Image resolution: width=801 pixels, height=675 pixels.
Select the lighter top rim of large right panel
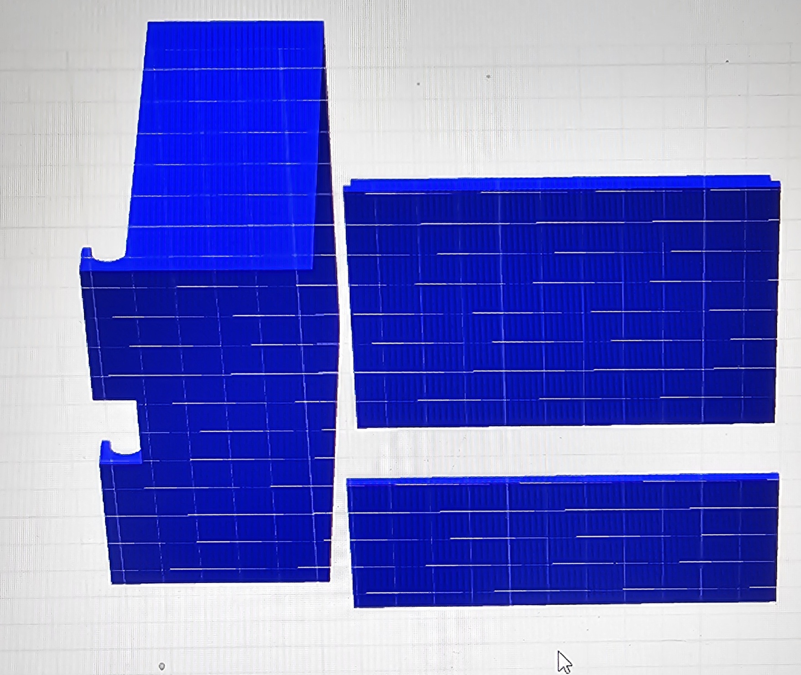click(x=561, y=184)
